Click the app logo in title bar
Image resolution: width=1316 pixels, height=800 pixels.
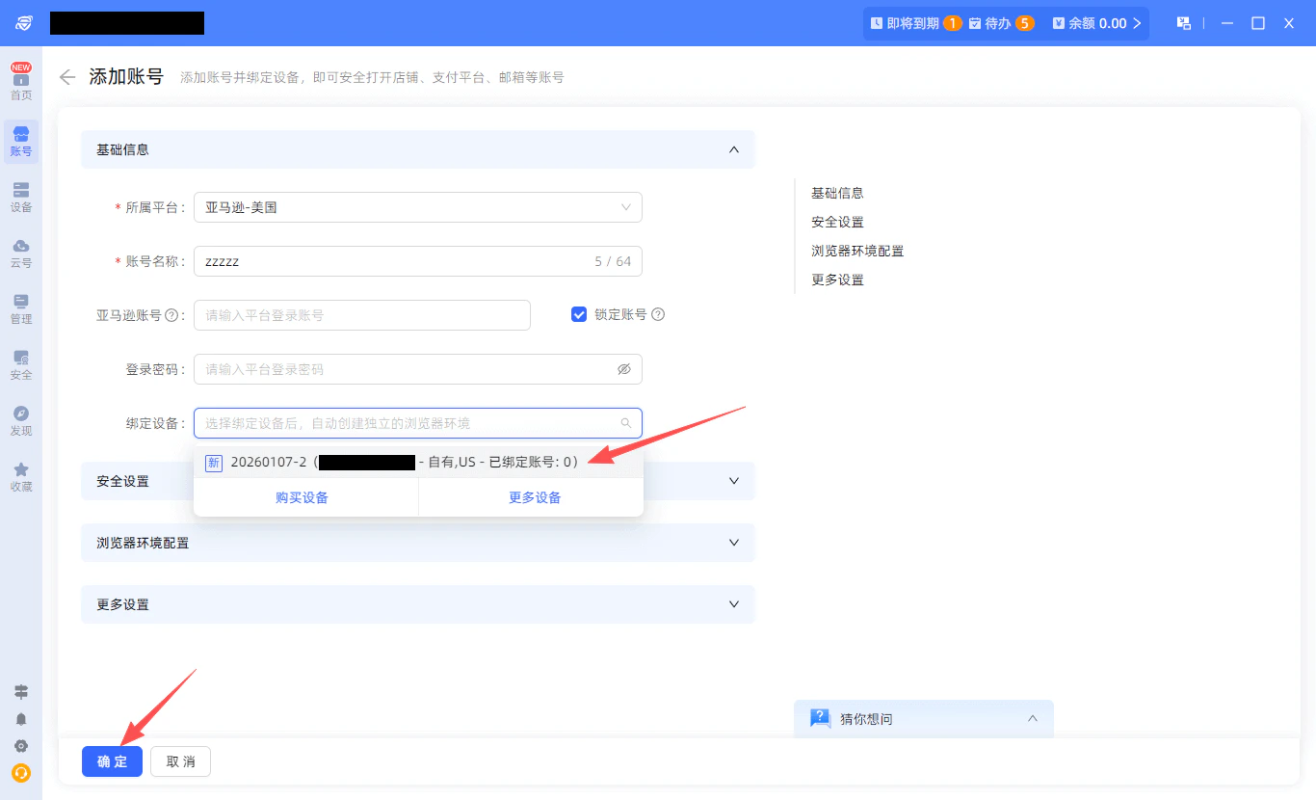pyautogui.click(x=24, y=23)
